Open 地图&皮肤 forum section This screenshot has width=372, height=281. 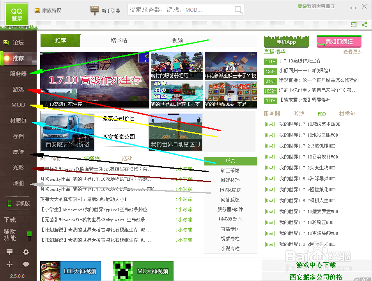point(230,190)
